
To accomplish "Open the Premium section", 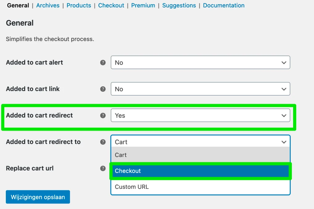I will [x=143, y=5].
